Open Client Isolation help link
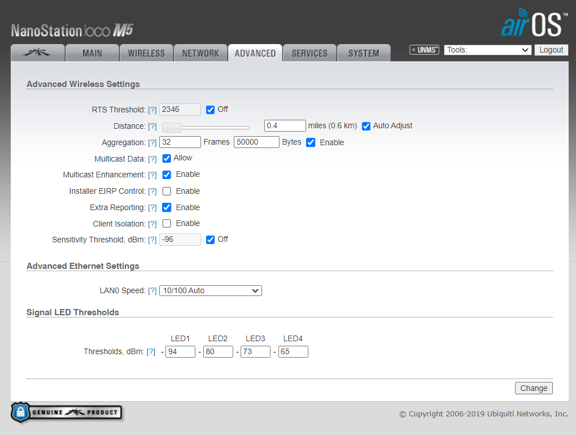 coord(152,224)
